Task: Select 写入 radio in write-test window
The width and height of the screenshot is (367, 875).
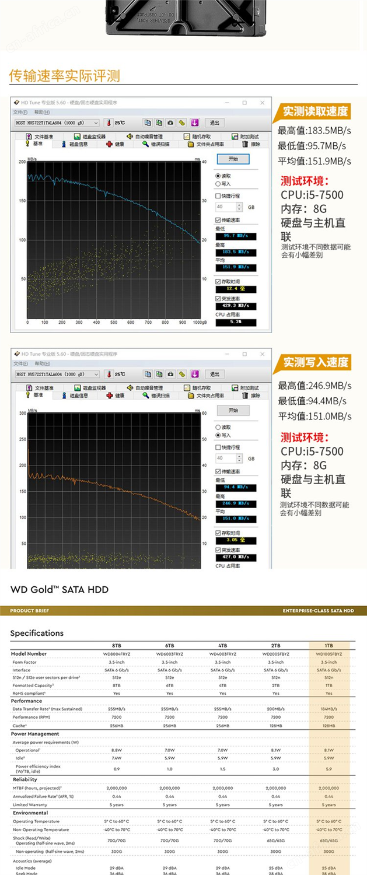Action: click(x=218, y=435)
